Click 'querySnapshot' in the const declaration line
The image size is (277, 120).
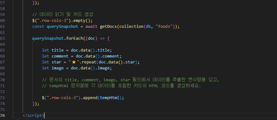tap(62, 27)
